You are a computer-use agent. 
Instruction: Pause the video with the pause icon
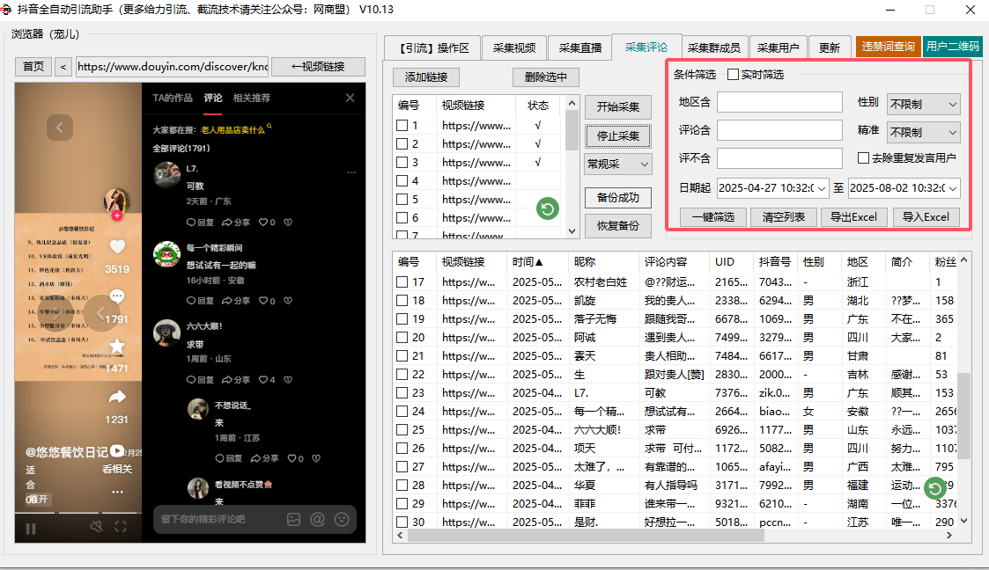(x=30, y=529)
